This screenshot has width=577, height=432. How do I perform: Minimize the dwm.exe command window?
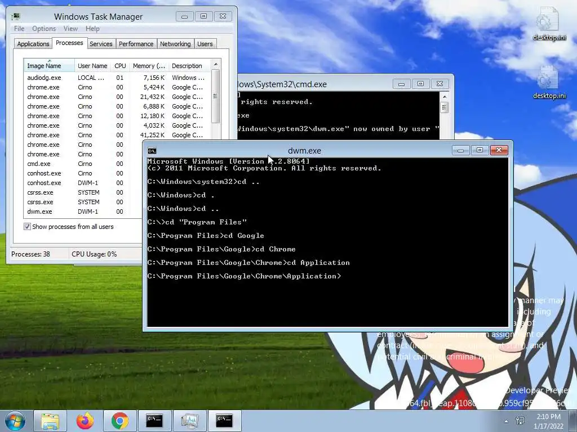pos(460,150)
